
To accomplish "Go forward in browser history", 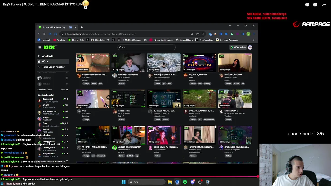I will click(x=44, y=34).
